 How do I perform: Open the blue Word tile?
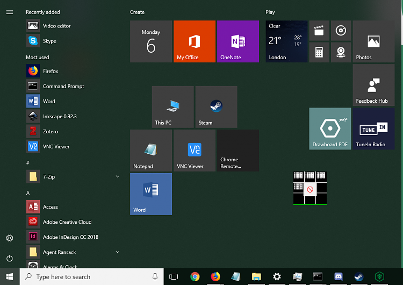click(151, 194)
